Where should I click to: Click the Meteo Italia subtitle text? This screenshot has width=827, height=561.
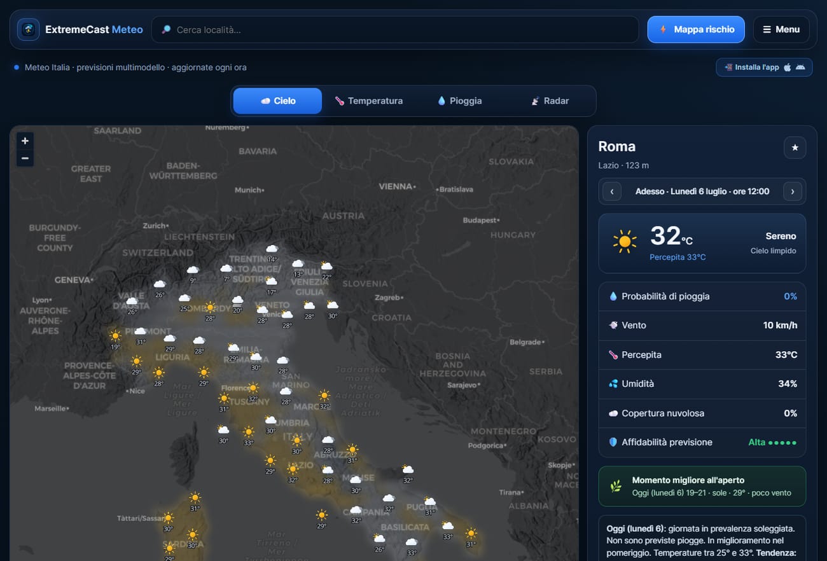point(136,67)
